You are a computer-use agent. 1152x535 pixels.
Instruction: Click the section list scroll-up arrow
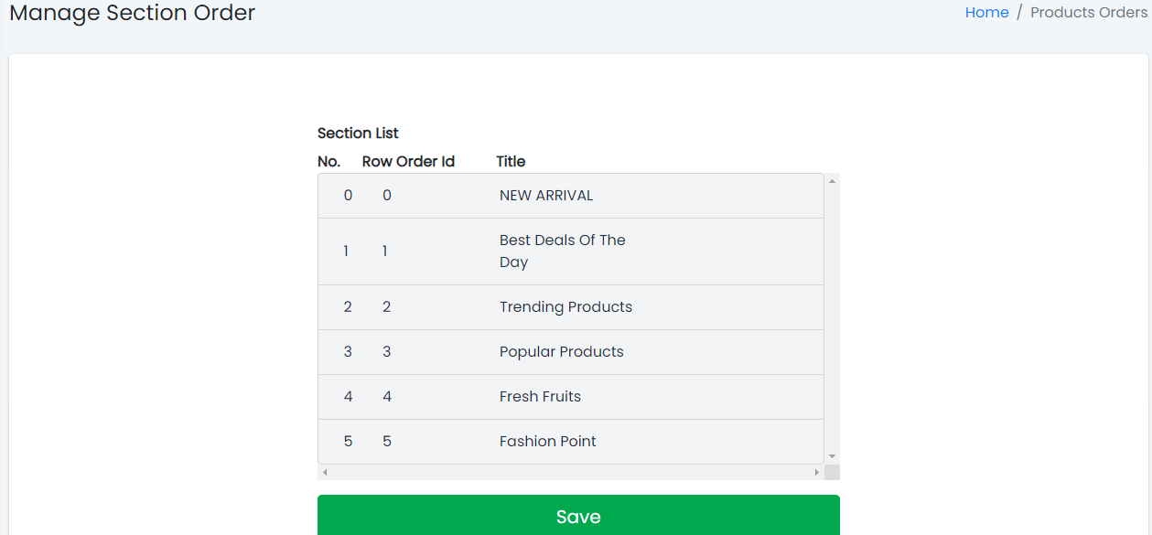[832, 181]
